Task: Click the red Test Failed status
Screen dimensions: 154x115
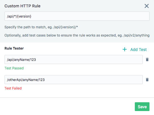Action: [x=13, y=88]
